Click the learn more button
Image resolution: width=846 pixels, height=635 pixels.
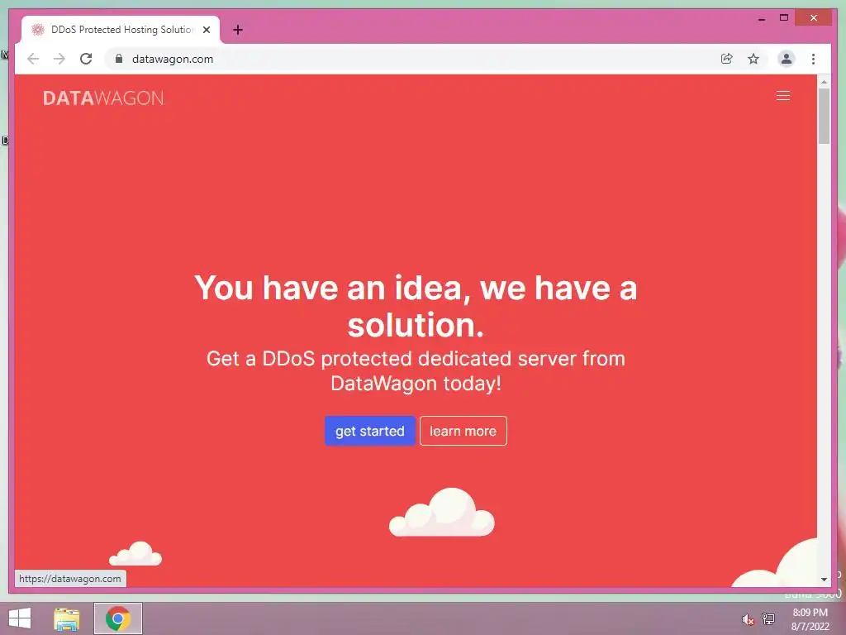coord(463,431)
